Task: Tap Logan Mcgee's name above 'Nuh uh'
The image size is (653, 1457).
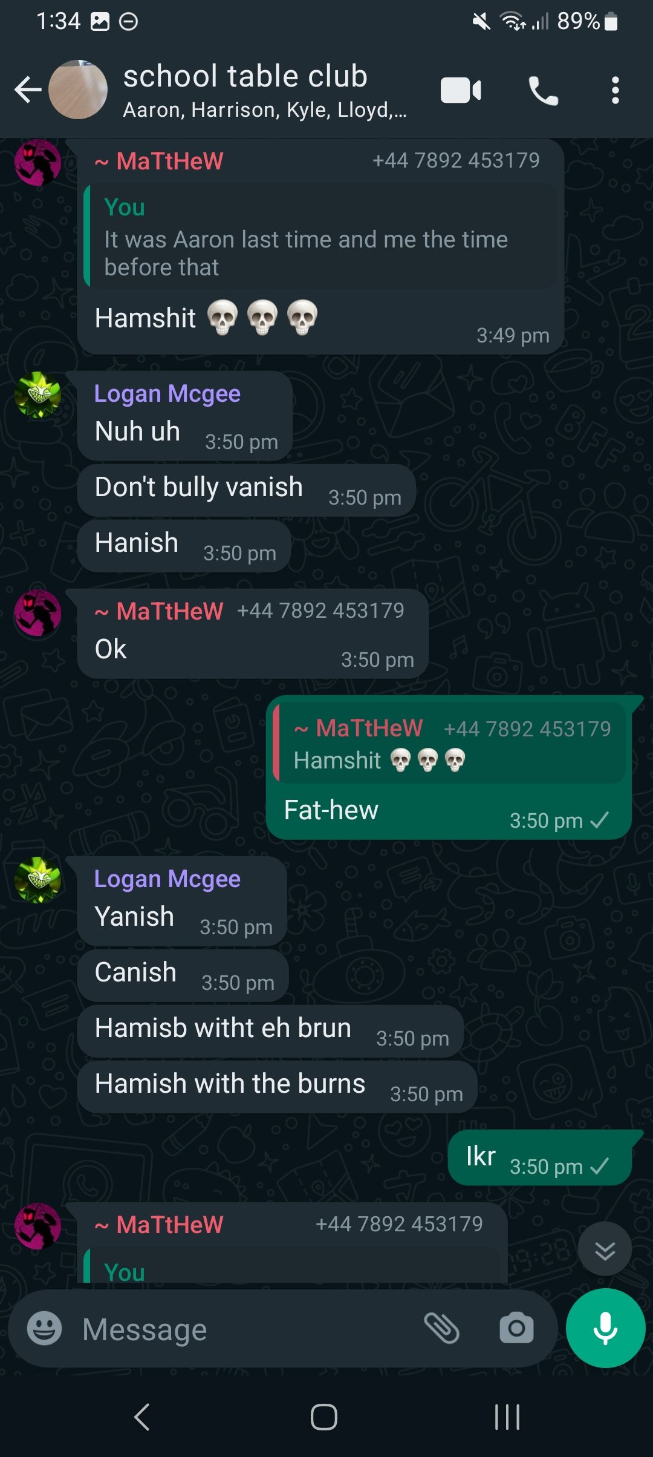Action: click(167, 394)
